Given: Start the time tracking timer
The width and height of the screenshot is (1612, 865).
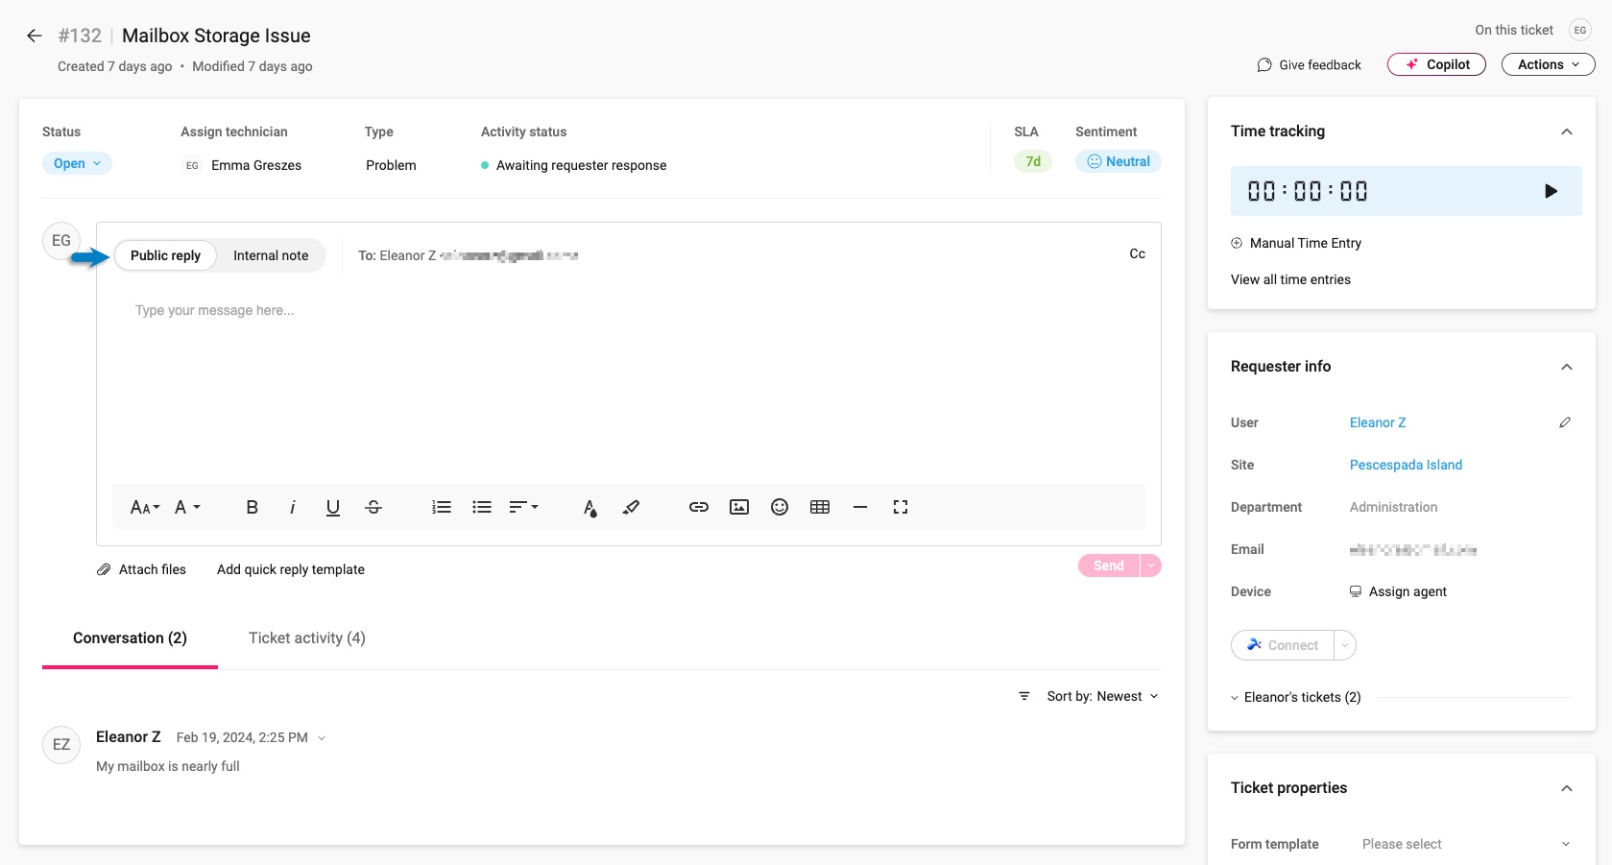Looking at the screenshot, I should click(x=1551, y=191).
